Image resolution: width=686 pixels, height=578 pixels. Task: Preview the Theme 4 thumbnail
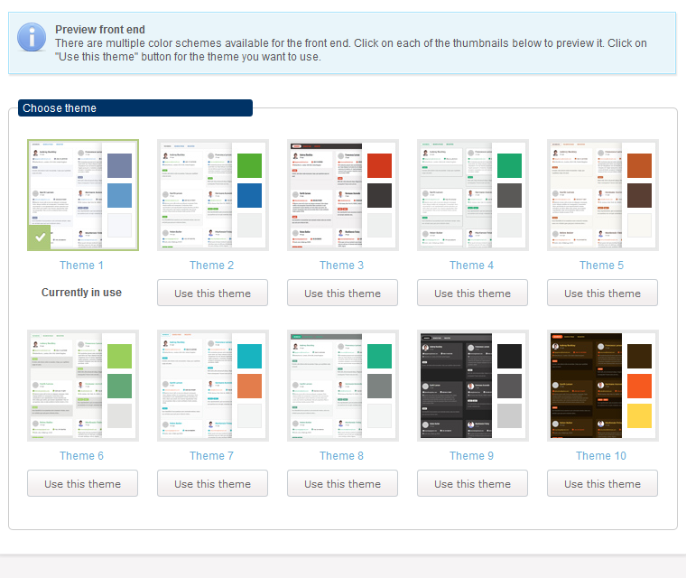coord(473,195)
